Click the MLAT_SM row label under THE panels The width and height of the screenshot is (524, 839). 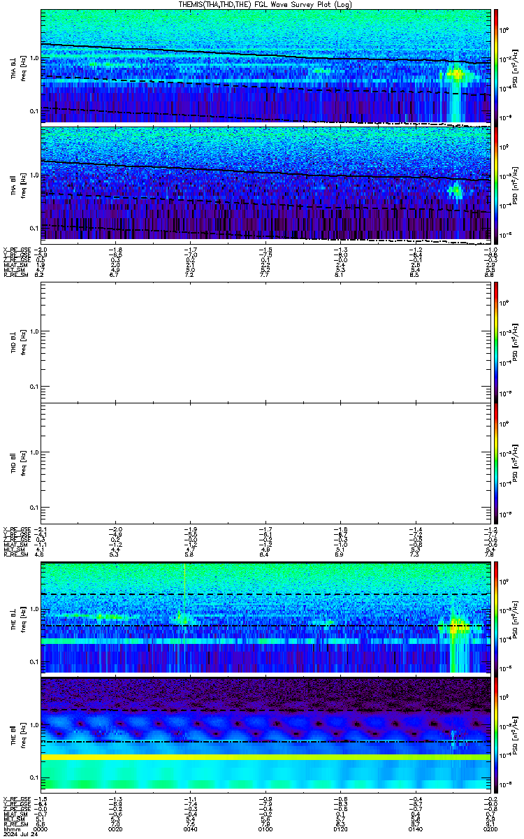15,815
